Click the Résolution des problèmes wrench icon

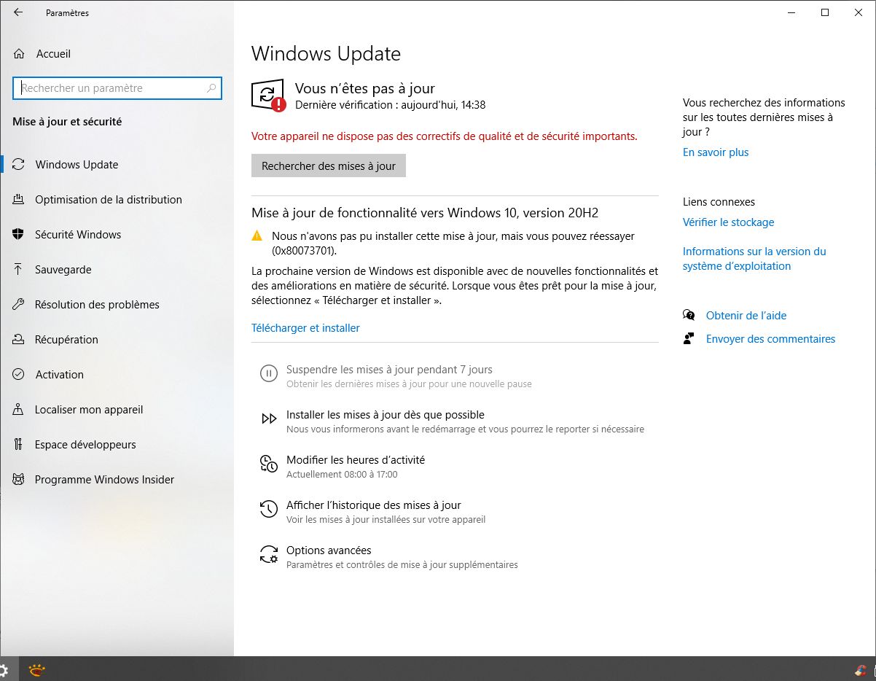pos(19,304)
